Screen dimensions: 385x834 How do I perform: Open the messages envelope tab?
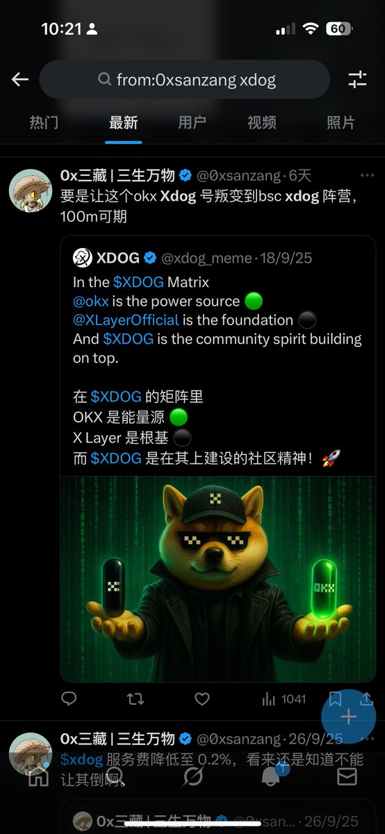point(347,776)
